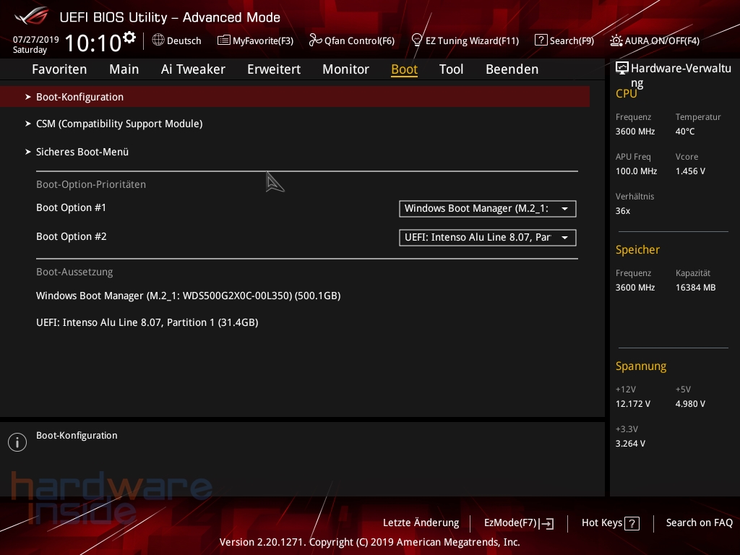
Task: Toggle AURA ON/OFF(F4)
Action: [655, 40]
